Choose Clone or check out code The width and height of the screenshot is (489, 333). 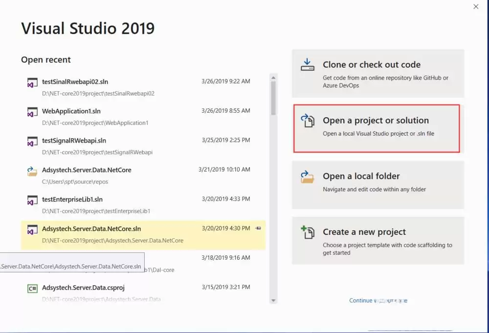pos(377,72)
